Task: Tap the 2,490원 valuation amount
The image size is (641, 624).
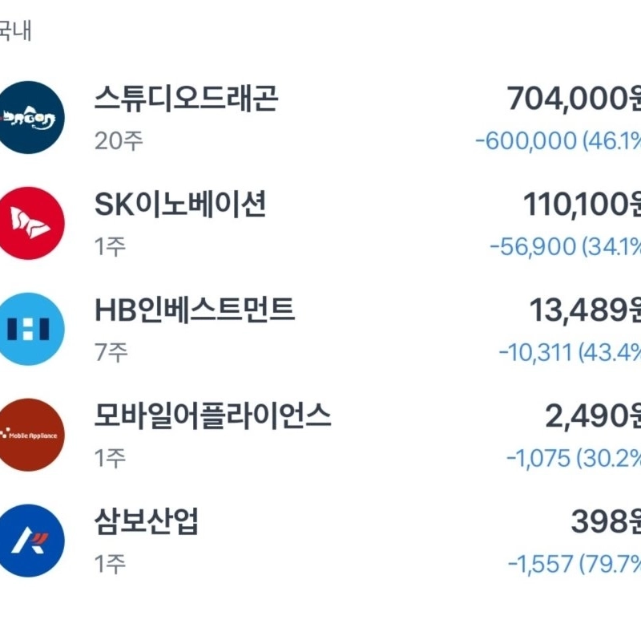Action: [594, 416]
